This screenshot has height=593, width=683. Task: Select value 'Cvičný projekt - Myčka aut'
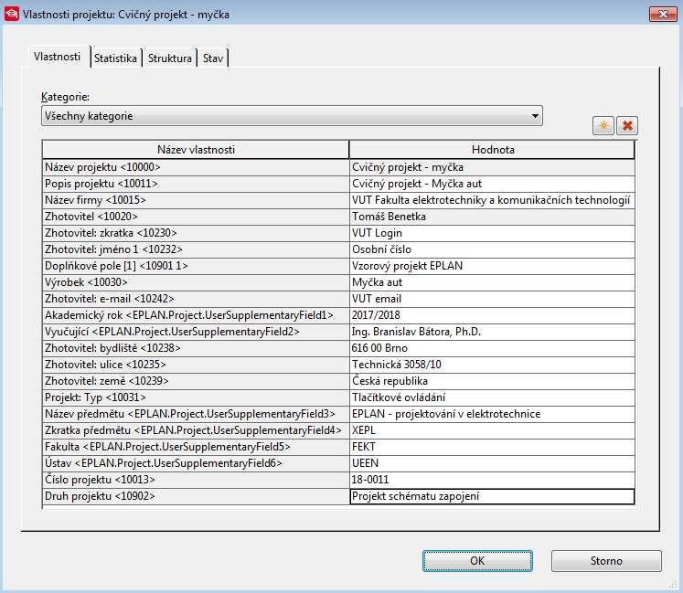coord(492,184)
